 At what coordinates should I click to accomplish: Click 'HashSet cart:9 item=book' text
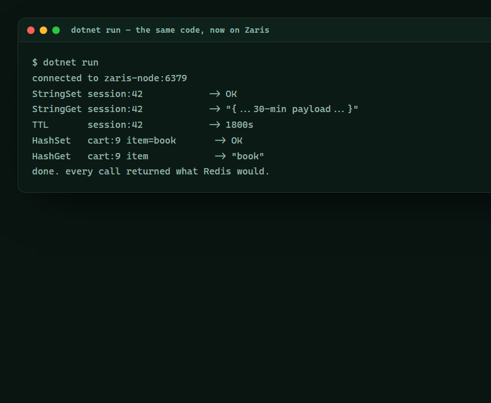(104, 140)
